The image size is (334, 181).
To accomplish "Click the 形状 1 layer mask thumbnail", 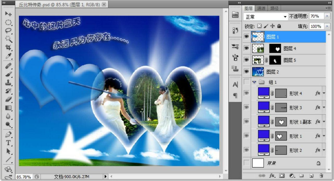I will (x=281, y=136).
